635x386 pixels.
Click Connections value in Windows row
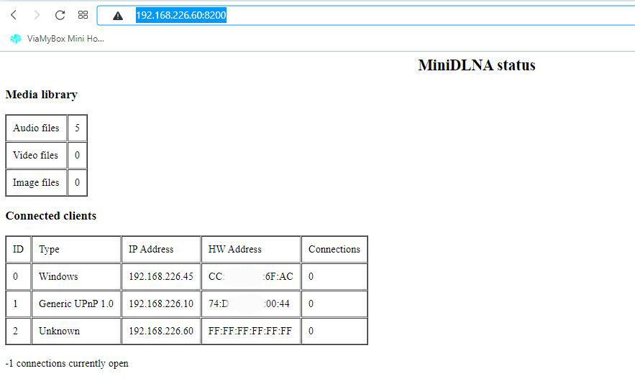pos(334,276)
